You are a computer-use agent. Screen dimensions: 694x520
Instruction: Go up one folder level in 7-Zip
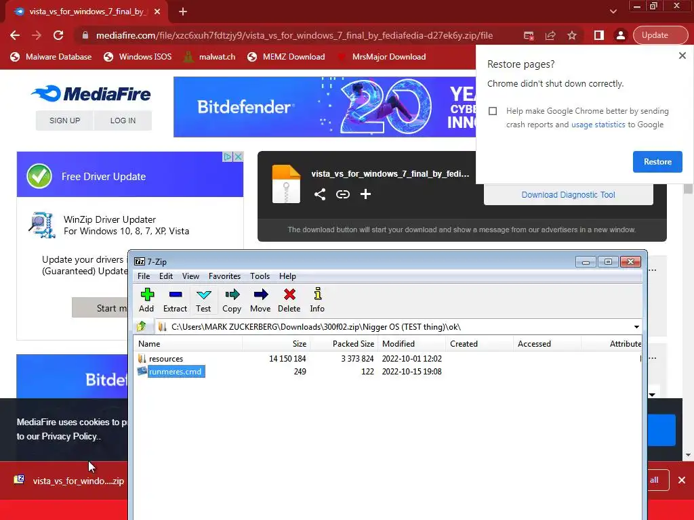coord(142,327)
